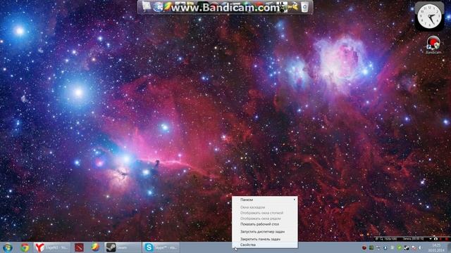Toggle Закрепить панель задач option
Viewport: 451px width, 253px height.
pyautogui.click(x=265, y=239)
